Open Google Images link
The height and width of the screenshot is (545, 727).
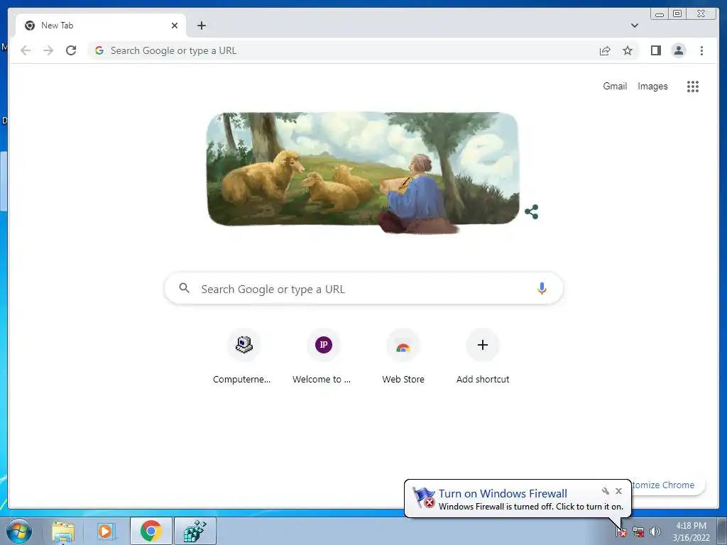[x=652, y=86]
